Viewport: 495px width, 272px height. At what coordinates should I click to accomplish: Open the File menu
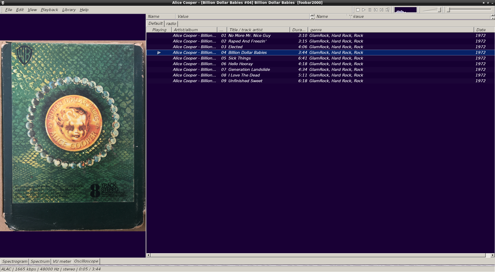(x=9, y=10)
